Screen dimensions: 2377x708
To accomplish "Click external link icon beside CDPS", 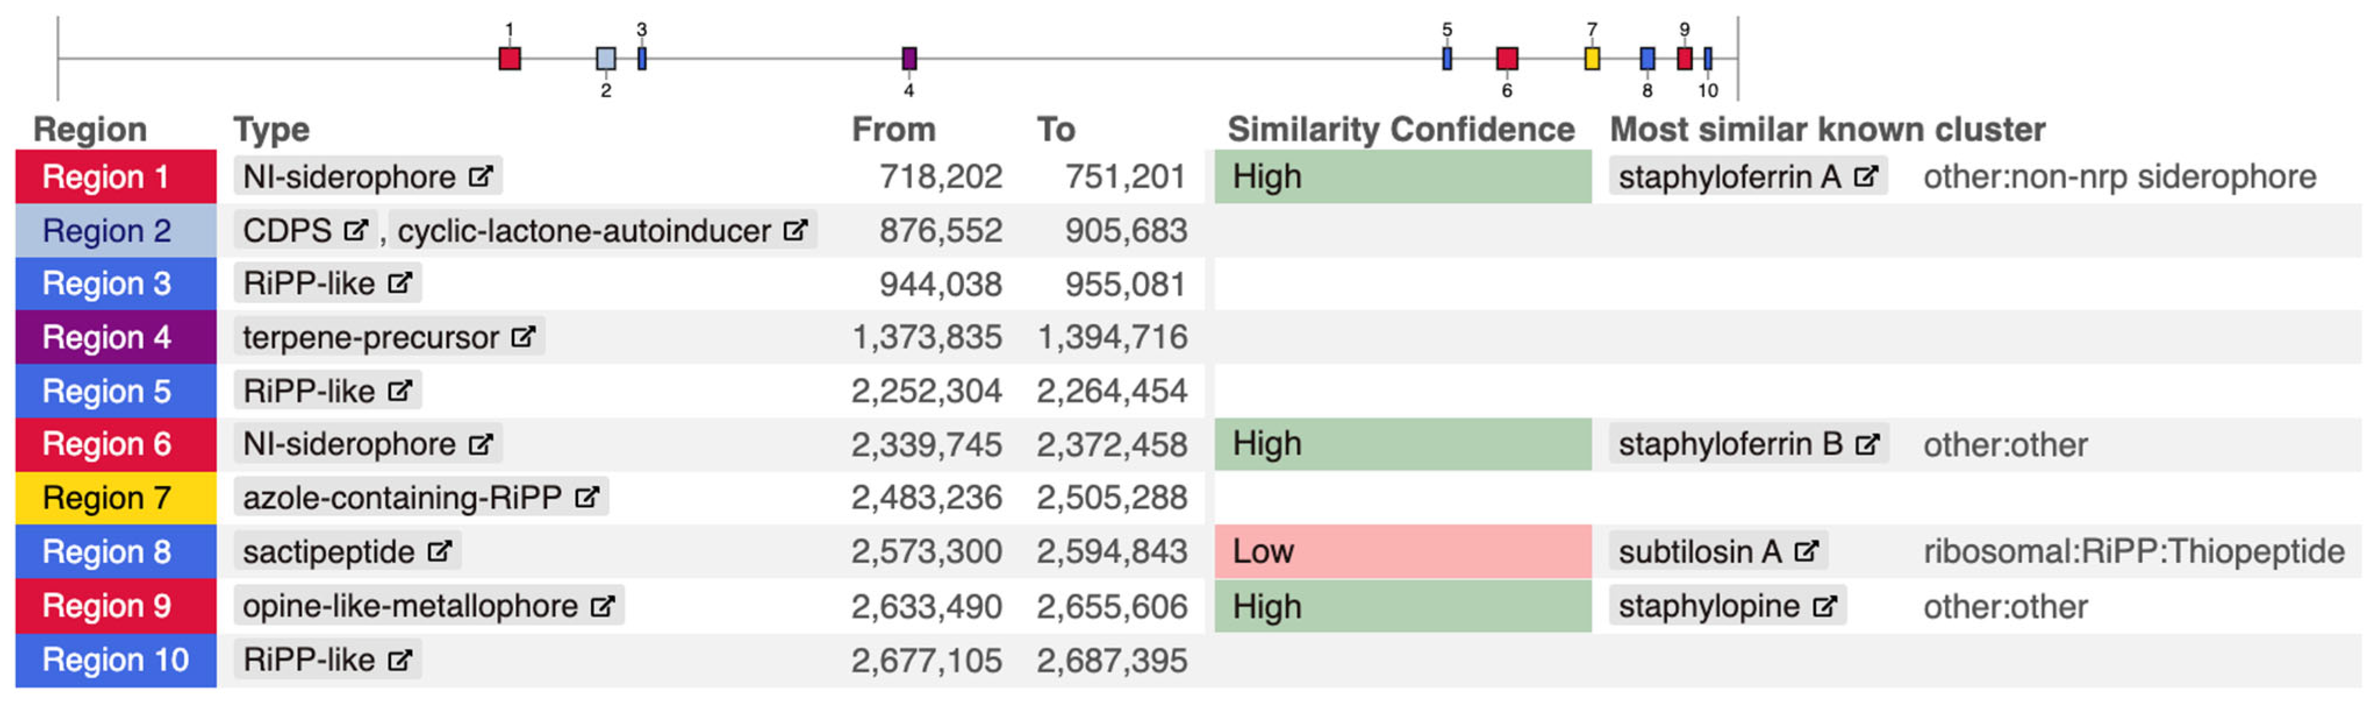I will pyautogui.click(x=355, y=231).
